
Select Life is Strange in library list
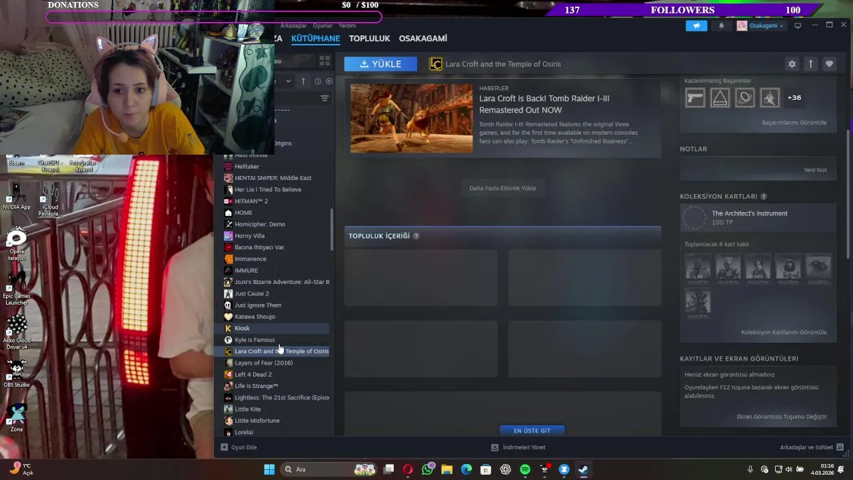pos(257,386)
